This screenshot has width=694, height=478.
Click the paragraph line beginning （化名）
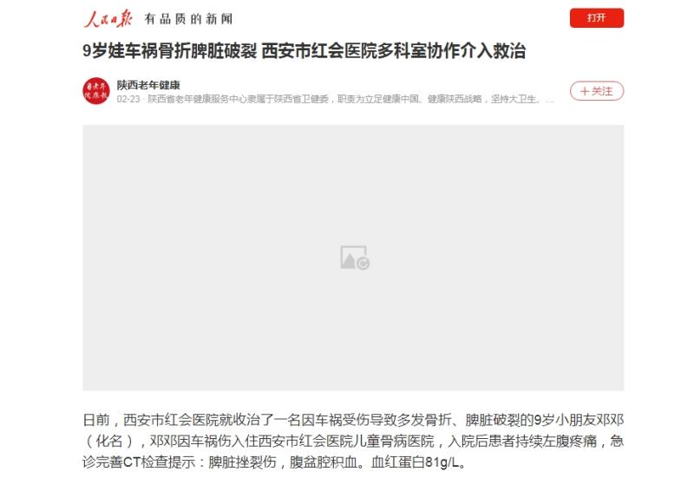(353, 441)
